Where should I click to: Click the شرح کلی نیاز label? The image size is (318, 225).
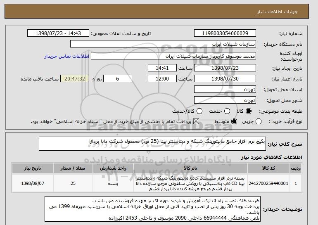(285, 144)
